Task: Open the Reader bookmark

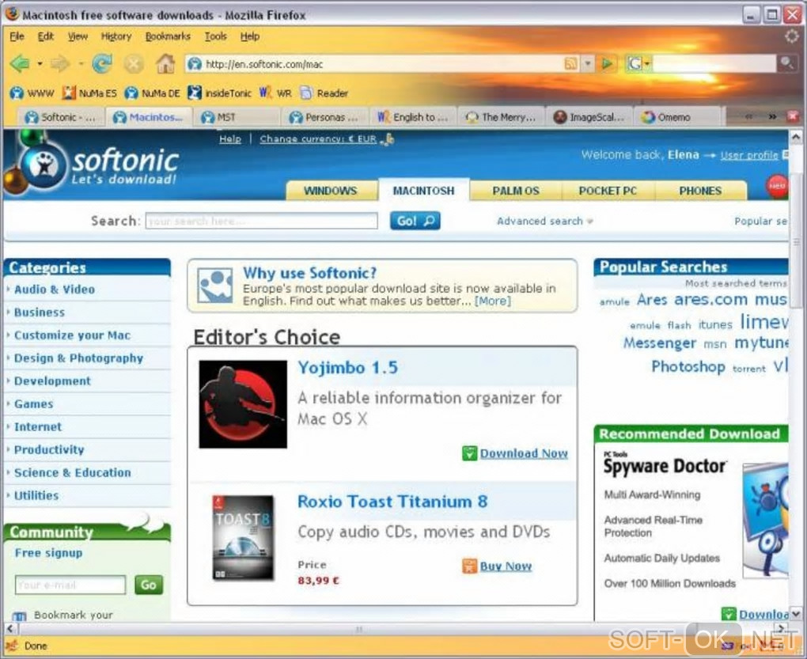Action: pos(324,93)
